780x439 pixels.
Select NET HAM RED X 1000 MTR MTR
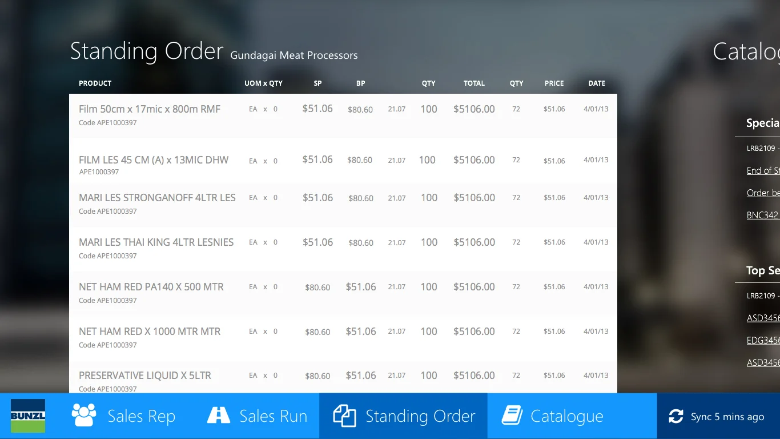(x=150, y=332)
